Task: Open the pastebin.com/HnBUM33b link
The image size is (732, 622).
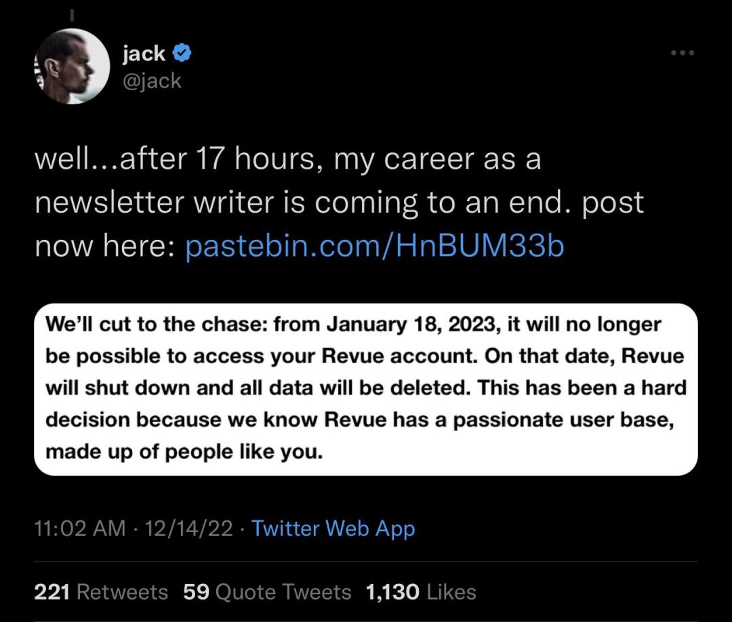Action: point(374,247)
